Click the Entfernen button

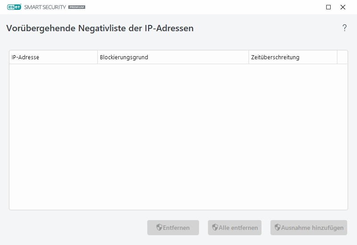173,228
